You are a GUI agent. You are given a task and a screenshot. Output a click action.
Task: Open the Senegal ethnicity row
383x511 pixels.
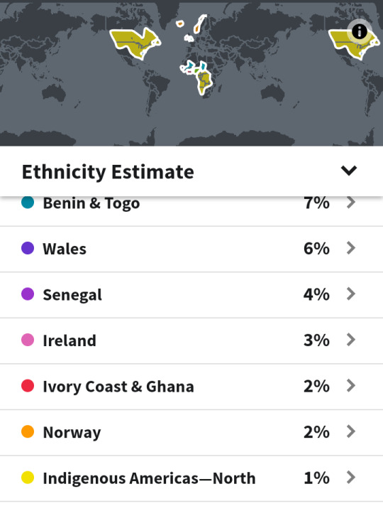[x=191, y=295]
